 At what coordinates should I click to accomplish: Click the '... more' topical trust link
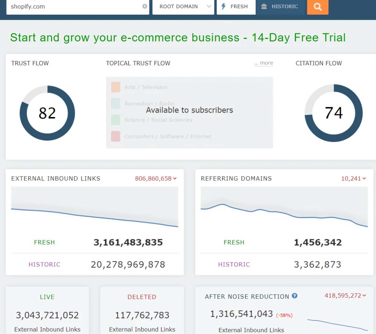pos(263,63)
